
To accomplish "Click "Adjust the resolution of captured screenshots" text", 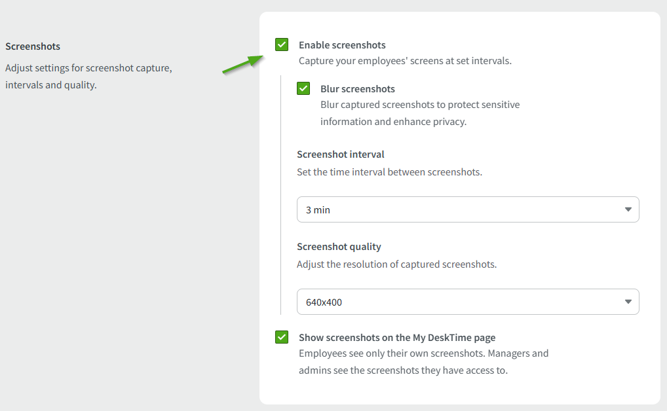I will tap(396, 265).
